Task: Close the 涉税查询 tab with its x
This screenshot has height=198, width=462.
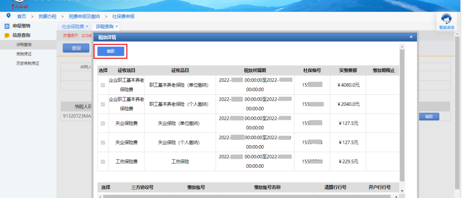Action: [x=117, y=26]
